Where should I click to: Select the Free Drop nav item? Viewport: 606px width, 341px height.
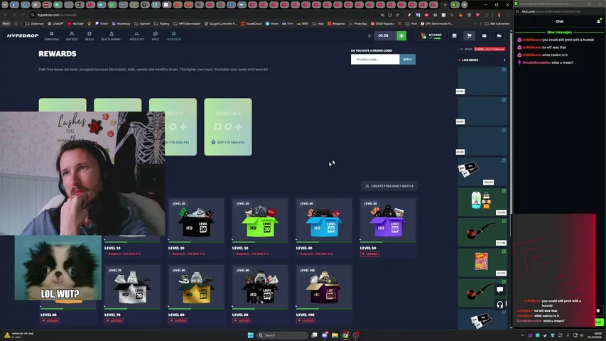(x=173, y=36)
